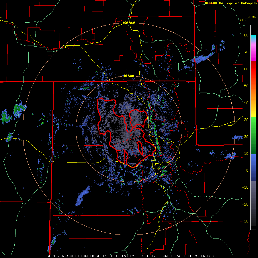Pick the blue band of reflectivity scale
This screenshot has width=258, height=258.
pyautogui.click(x=253, y=168)
